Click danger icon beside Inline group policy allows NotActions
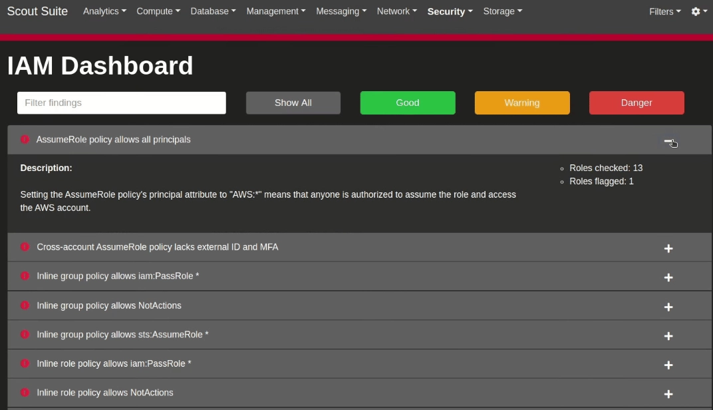The image size is (713, 410). click(25, 306)
